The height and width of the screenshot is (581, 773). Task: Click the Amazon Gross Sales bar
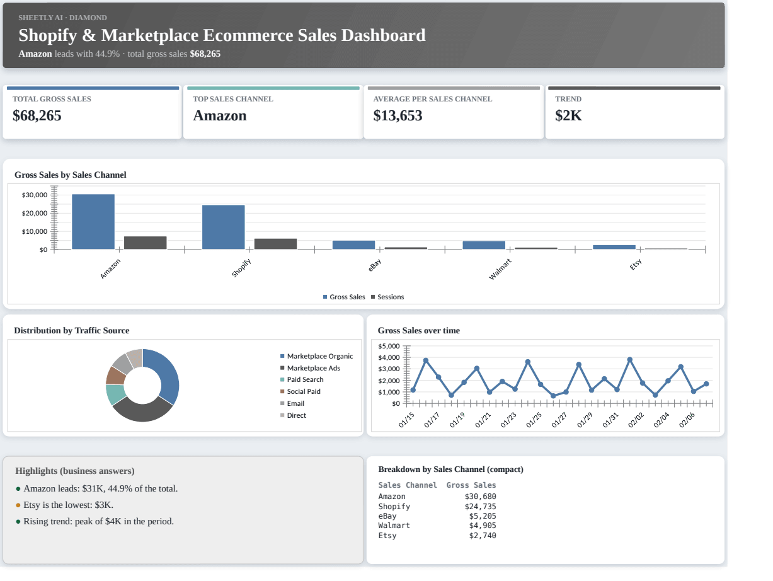tap(93, 222)
